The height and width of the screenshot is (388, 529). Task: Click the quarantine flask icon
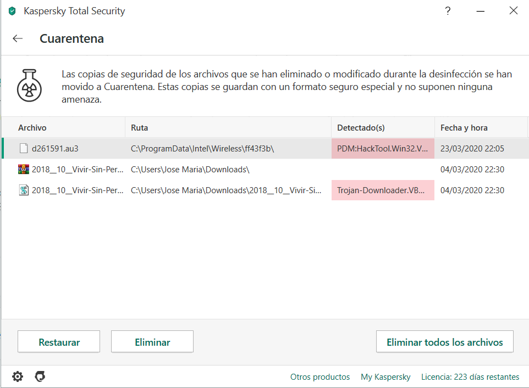click(x=27, y=85)
